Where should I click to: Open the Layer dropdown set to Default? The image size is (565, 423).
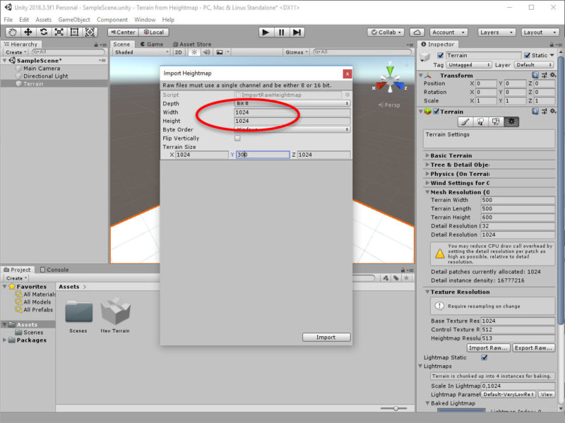point(534,65)
